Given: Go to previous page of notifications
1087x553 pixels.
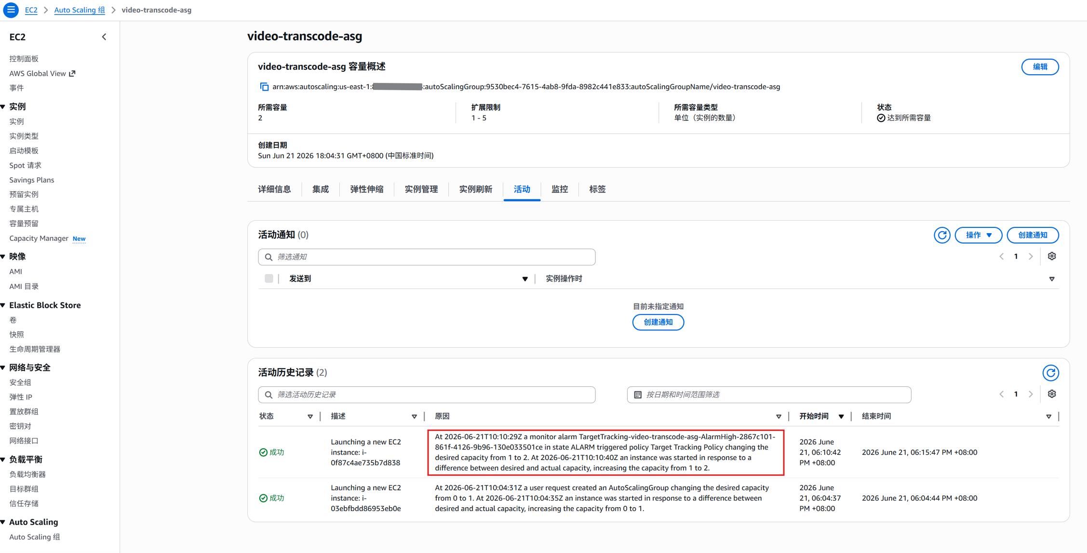Looking at the screenshot, I should 1001,257.
